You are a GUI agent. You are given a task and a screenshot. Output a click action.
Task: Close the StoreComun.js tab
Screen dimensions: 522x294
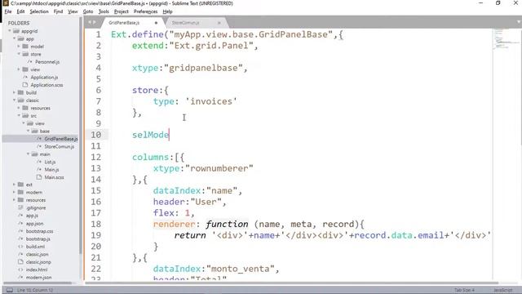click(x=219, y=23)
